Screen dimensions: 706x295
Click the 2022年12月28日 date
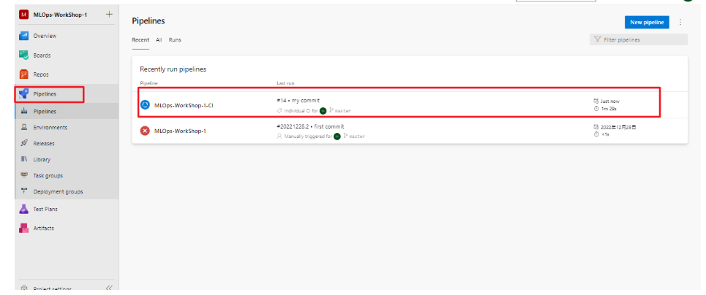pos(618,127)
